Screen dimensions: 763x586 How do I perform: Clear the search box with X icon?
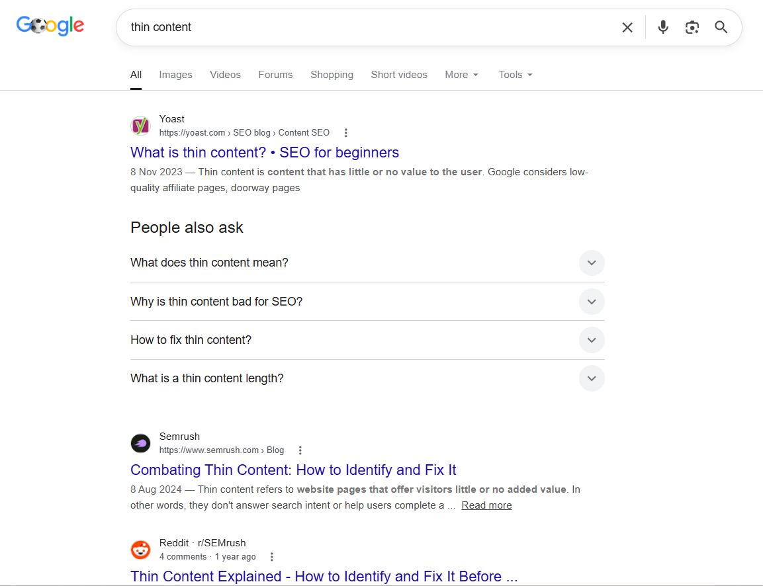coord(627,27)
